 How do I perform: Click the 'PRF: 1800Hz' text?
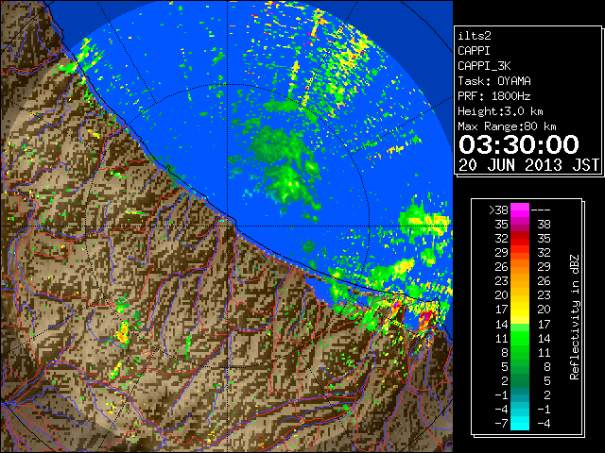494,96
